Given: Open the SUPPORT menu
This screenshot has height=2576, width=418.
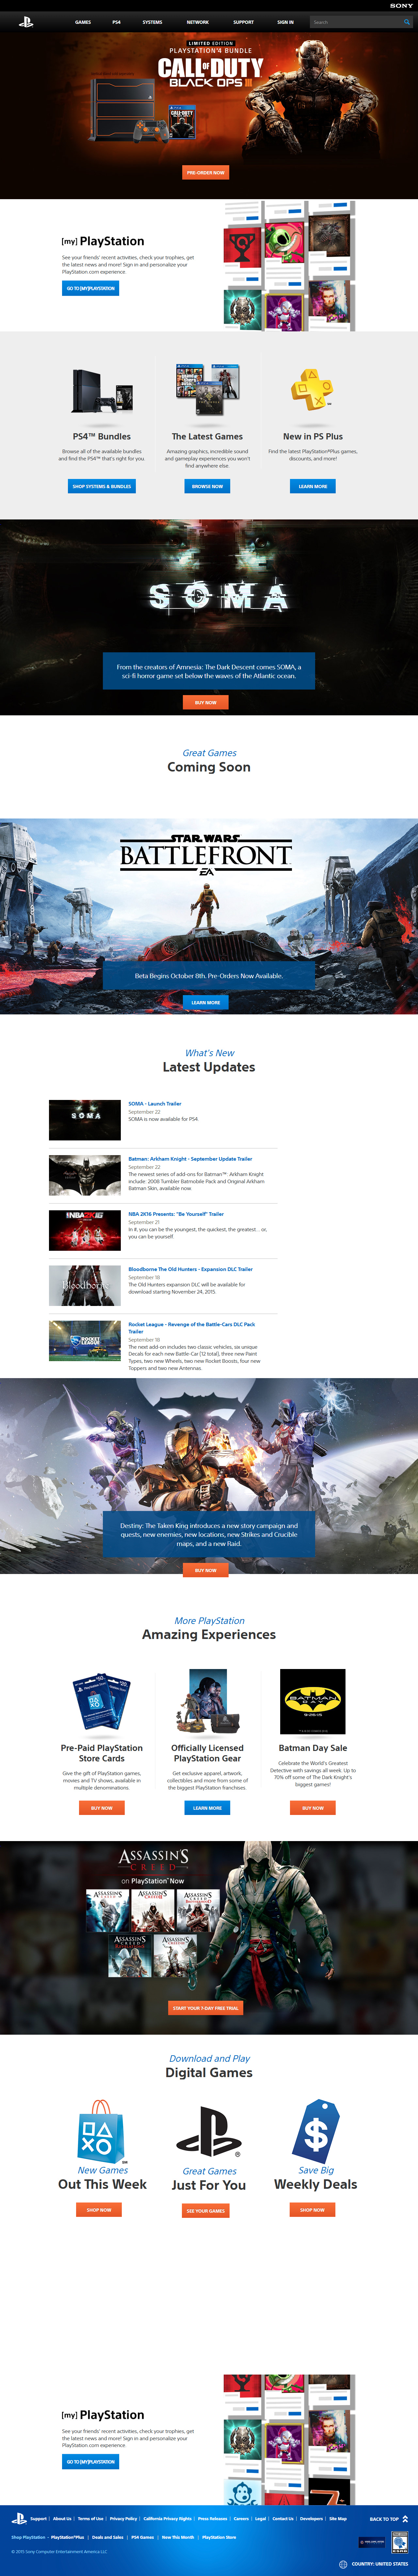Looking at the screenshot, I should click(243, 22).
